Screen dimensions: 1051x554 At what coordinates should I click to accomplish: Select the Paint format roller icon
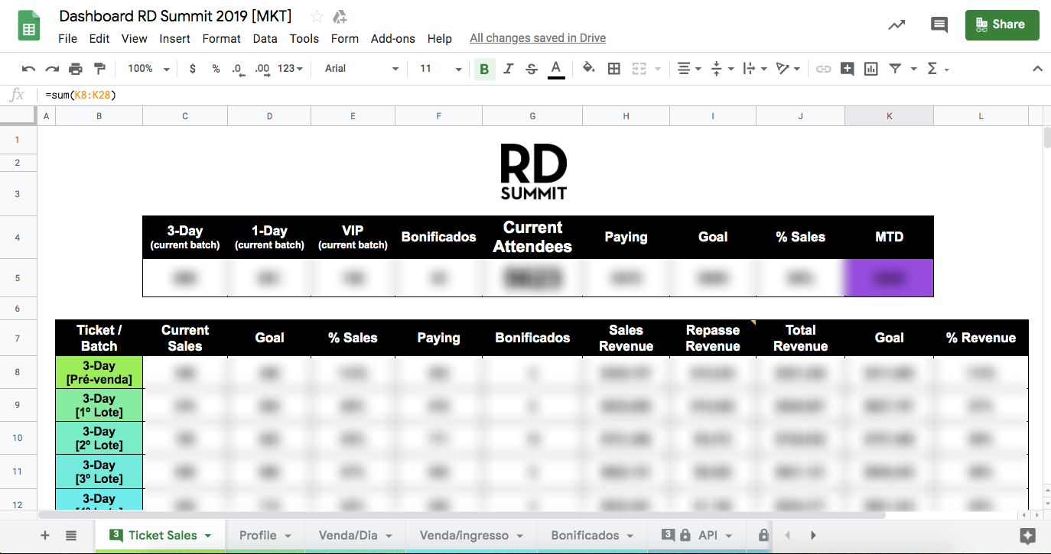coord(99,69)
